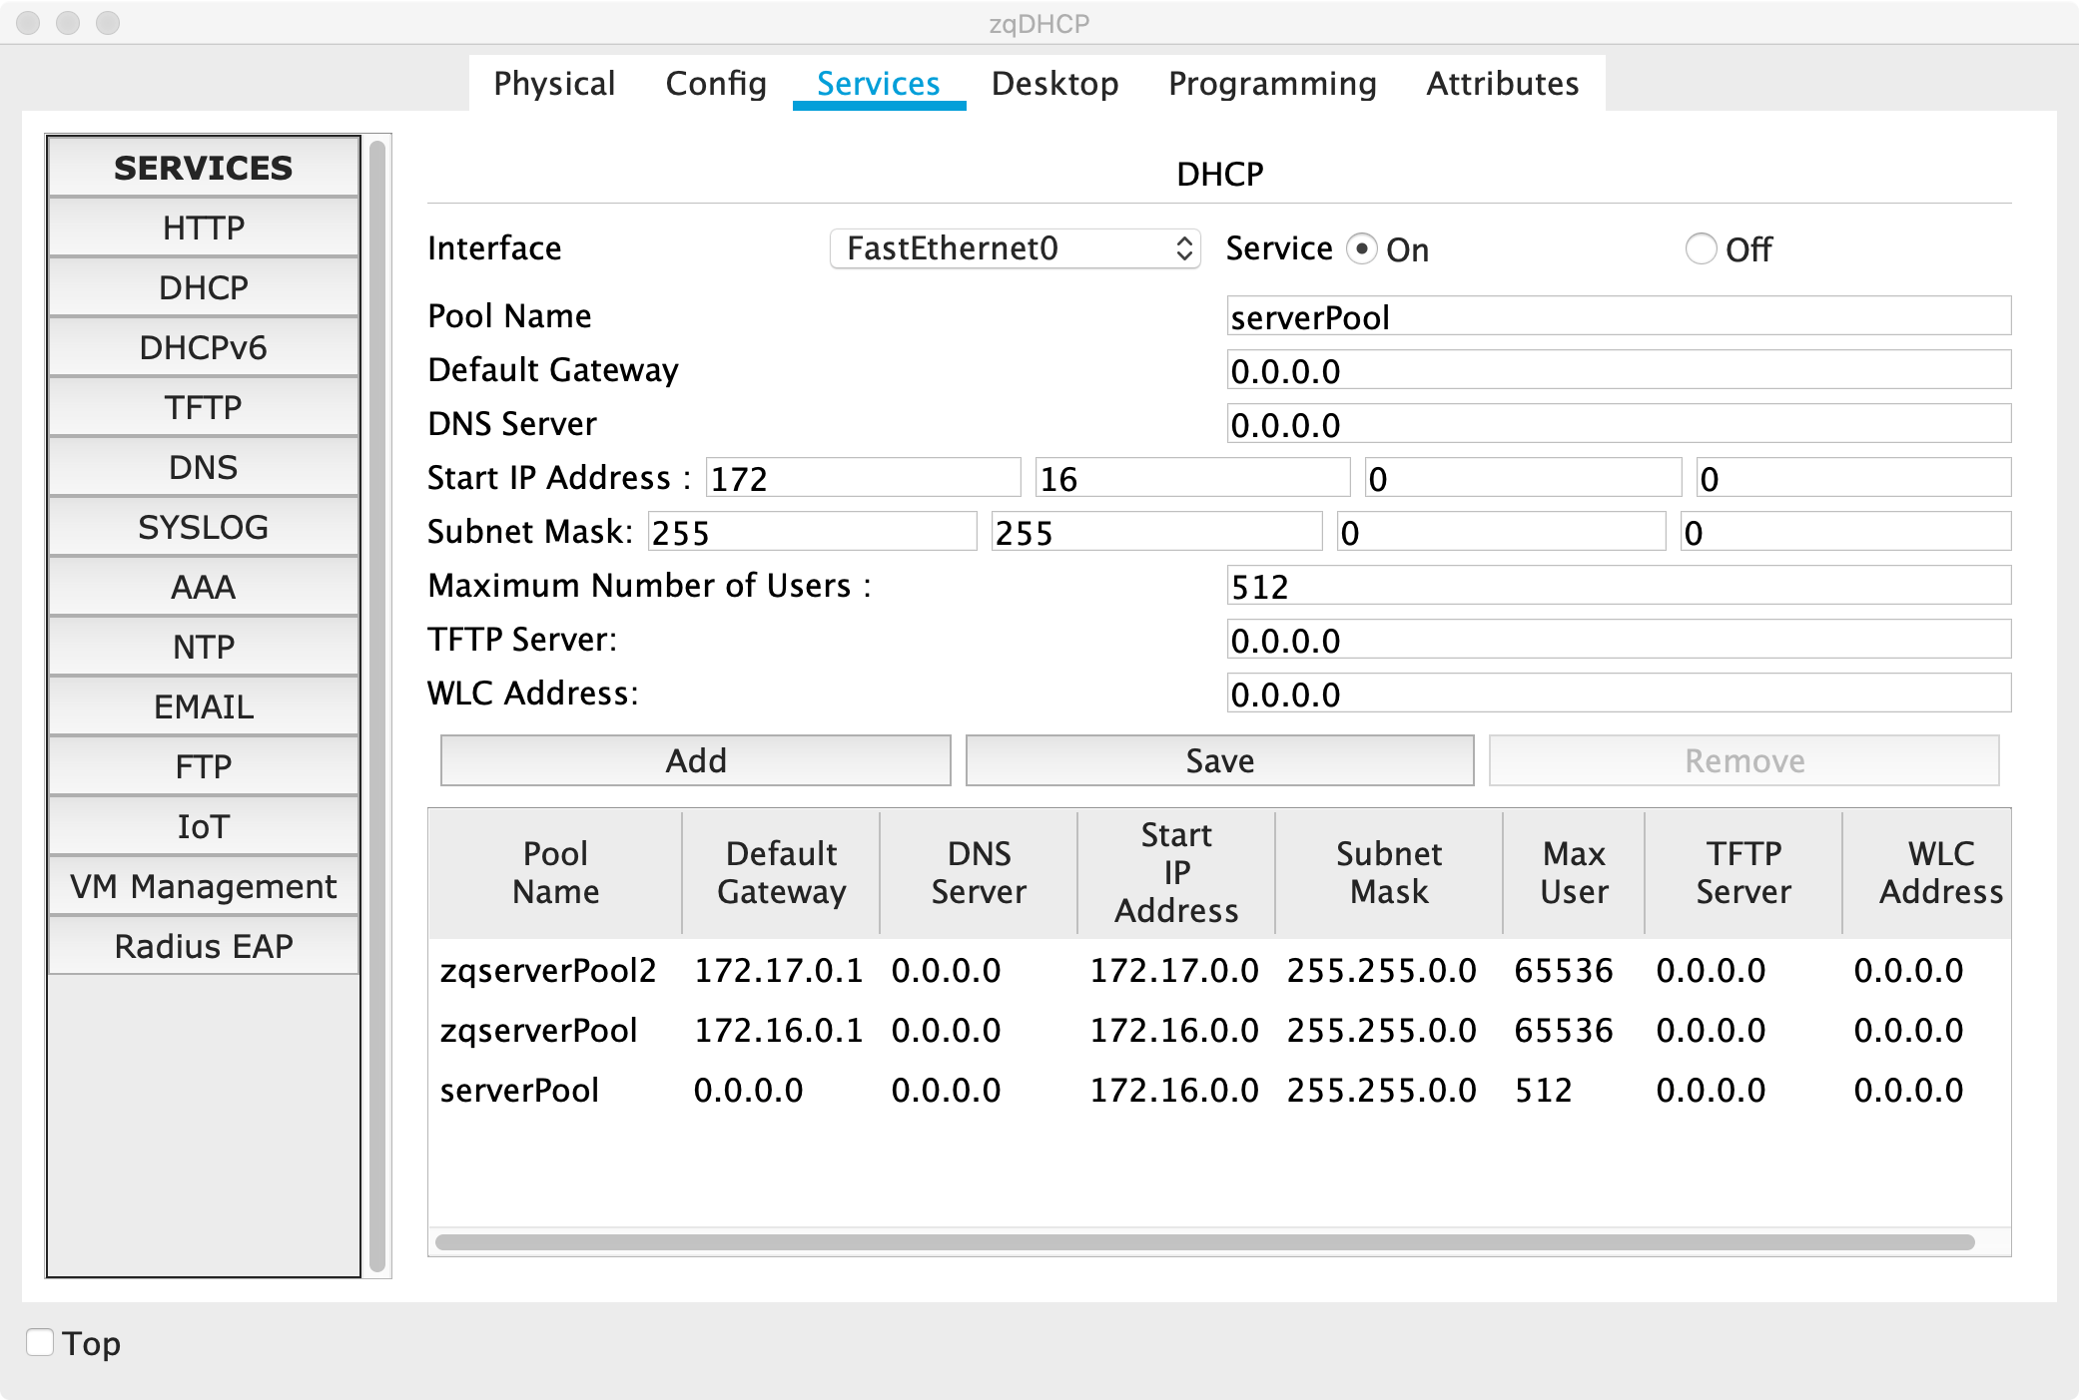Viewport: 2079px width, 1400px height.
Task: Select the Radius EAP service
Action: pos(203,946)
